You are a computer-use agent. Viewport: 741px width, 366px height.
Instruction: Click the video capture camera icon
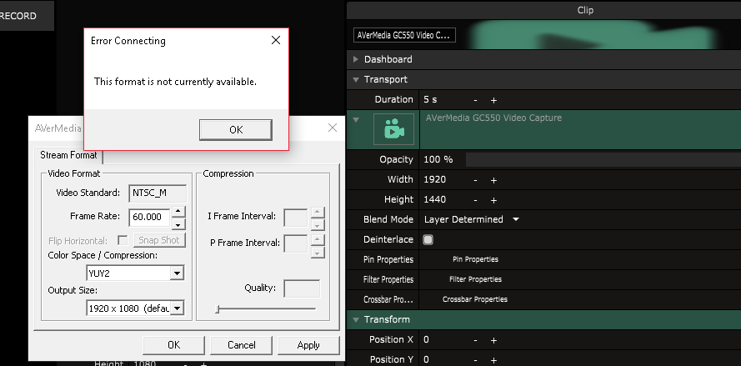click(x=394, y=129)
